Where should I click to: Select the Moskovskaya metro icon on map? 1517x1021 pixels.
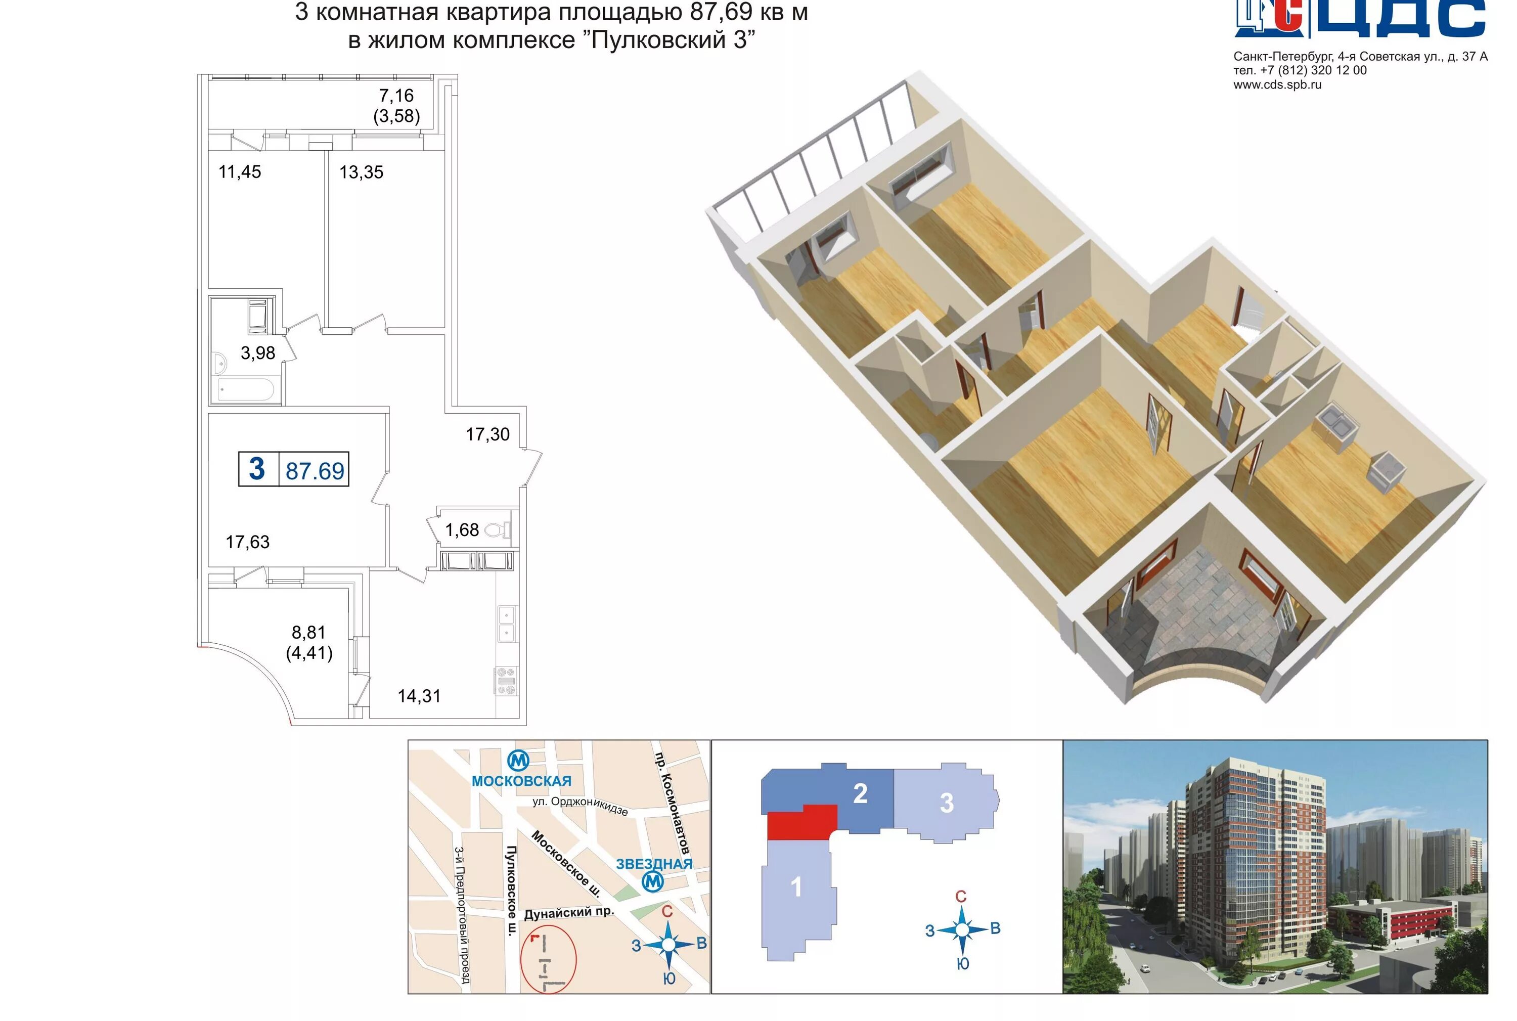[518, 760]
